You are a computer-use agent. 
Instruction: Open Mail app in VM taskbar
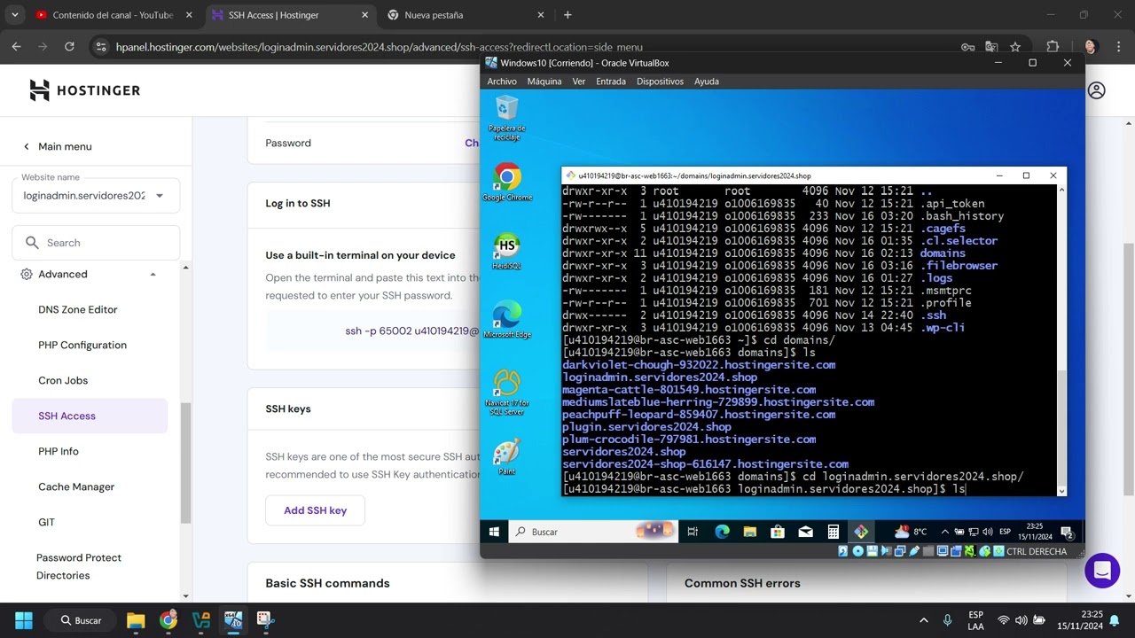coord(805,532)
